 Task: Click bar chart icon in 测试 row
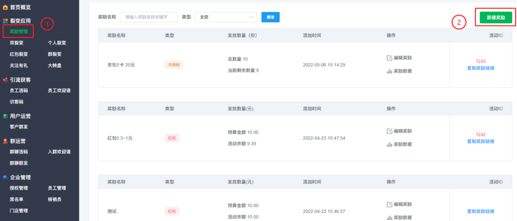(x=390, y=217)
